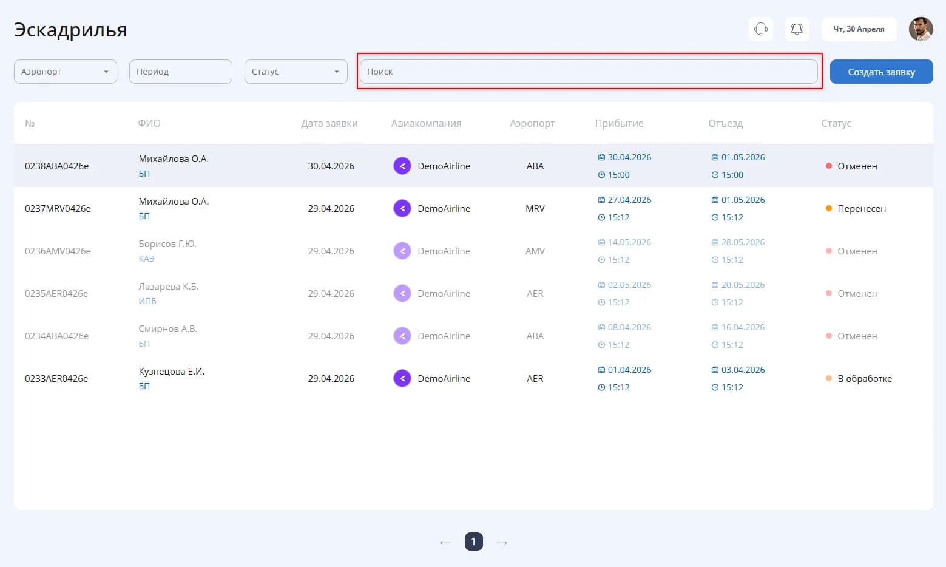Click calendar icon beside arrival 30.04.2026
946x567 pixels.
click(x=601, y=157)
